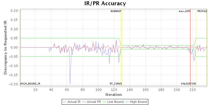Image resolution: width=210 pixels, height=105 pixels.
Task: Click the Actual IR legend entry
Action: pos(73,102)
